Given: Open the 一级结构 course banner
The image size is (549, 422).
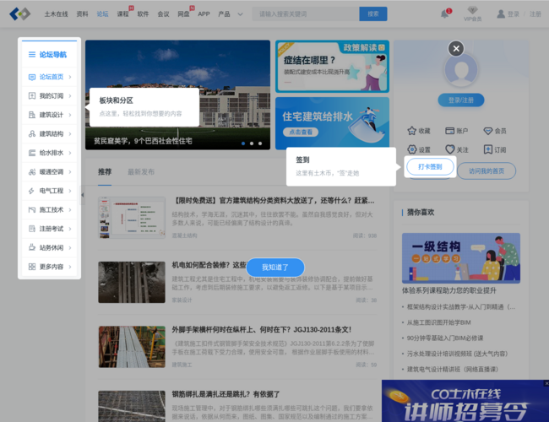Looking at the screenshot, I should coord(461,258).
